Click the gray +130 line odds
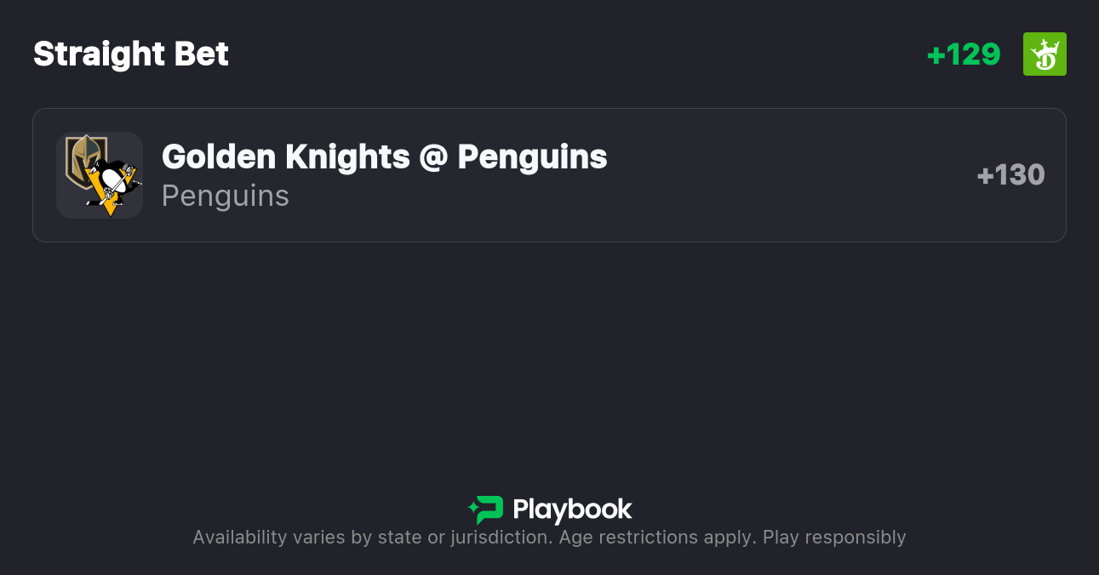The image size is (1099, 575). click(x=1010, y=175)
